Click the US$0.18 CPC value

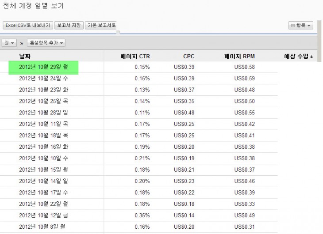pyautogui.click(x=184, y=204)
